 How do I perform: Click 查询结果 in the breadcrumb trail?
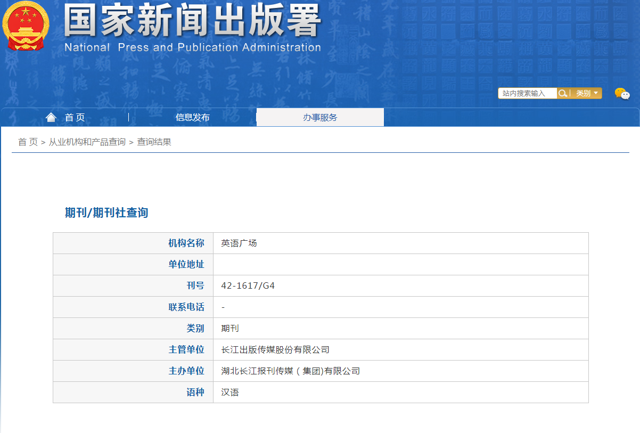click(x=154, y=142)
